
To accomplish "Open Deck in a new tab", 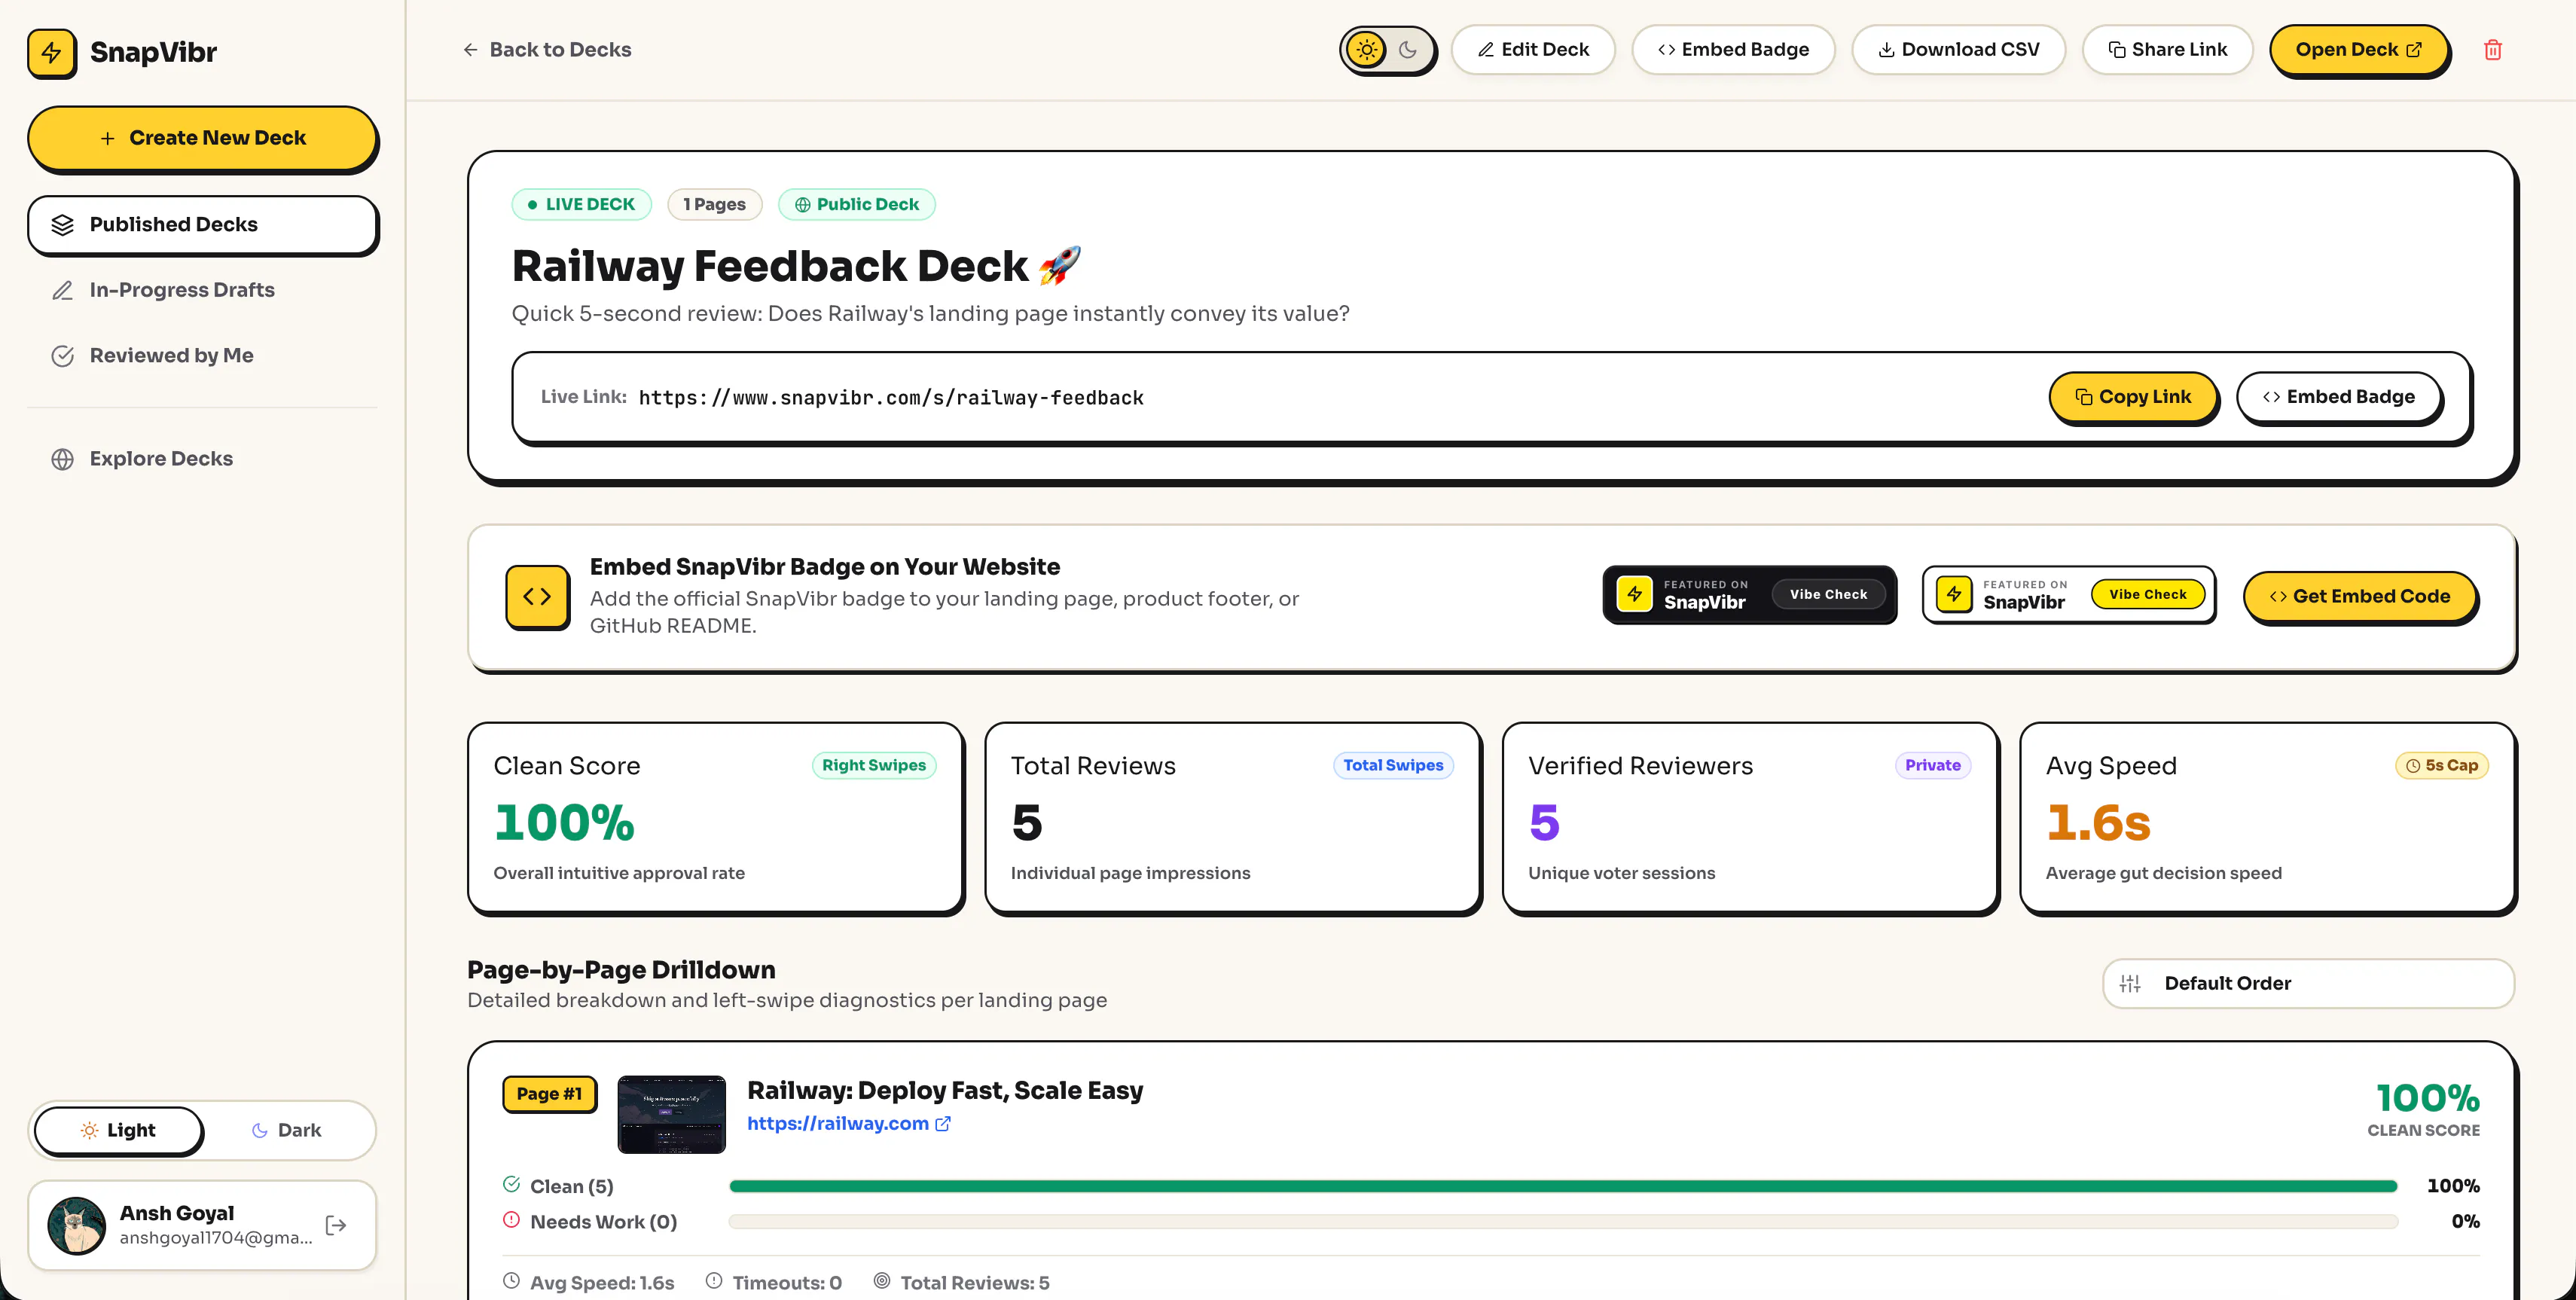I will point(2358,50).
